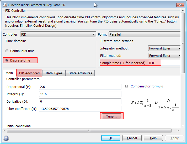187x144 pixels.
Task: Click the OK button
Action: [111, 138]
